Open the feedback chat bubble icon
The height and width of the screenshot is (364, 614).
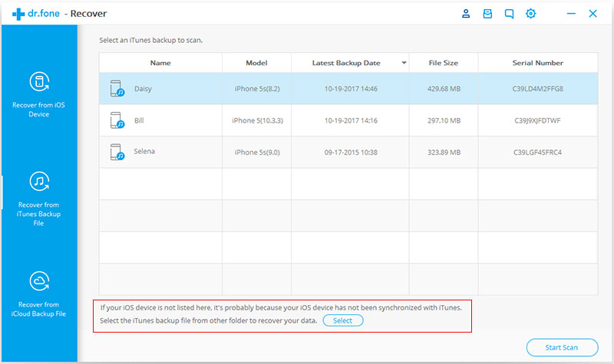[509, 14]
